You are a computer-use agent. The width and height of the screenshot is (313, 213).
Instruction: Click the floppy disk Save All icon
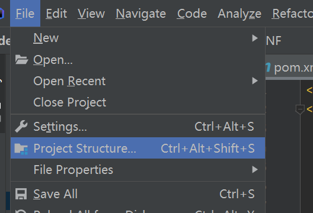(x=21, y=194)
